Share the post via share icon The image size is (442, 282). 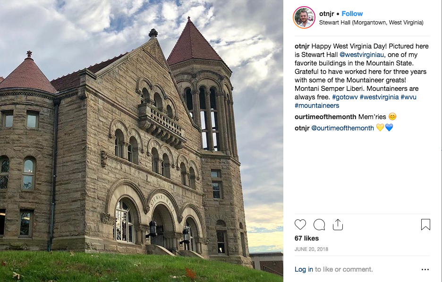coord(338,225)
